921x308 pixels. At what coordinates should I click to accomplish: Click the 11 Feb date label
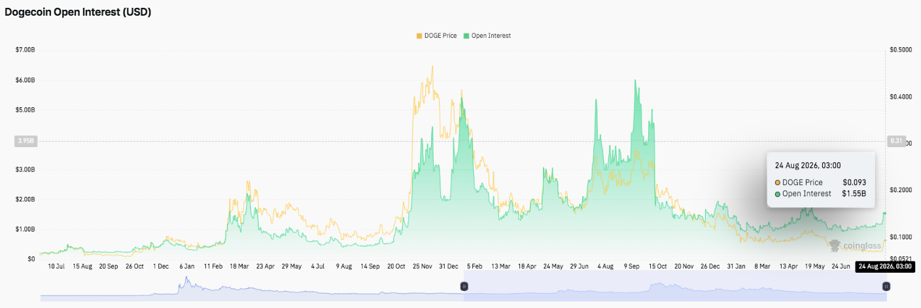213,267
